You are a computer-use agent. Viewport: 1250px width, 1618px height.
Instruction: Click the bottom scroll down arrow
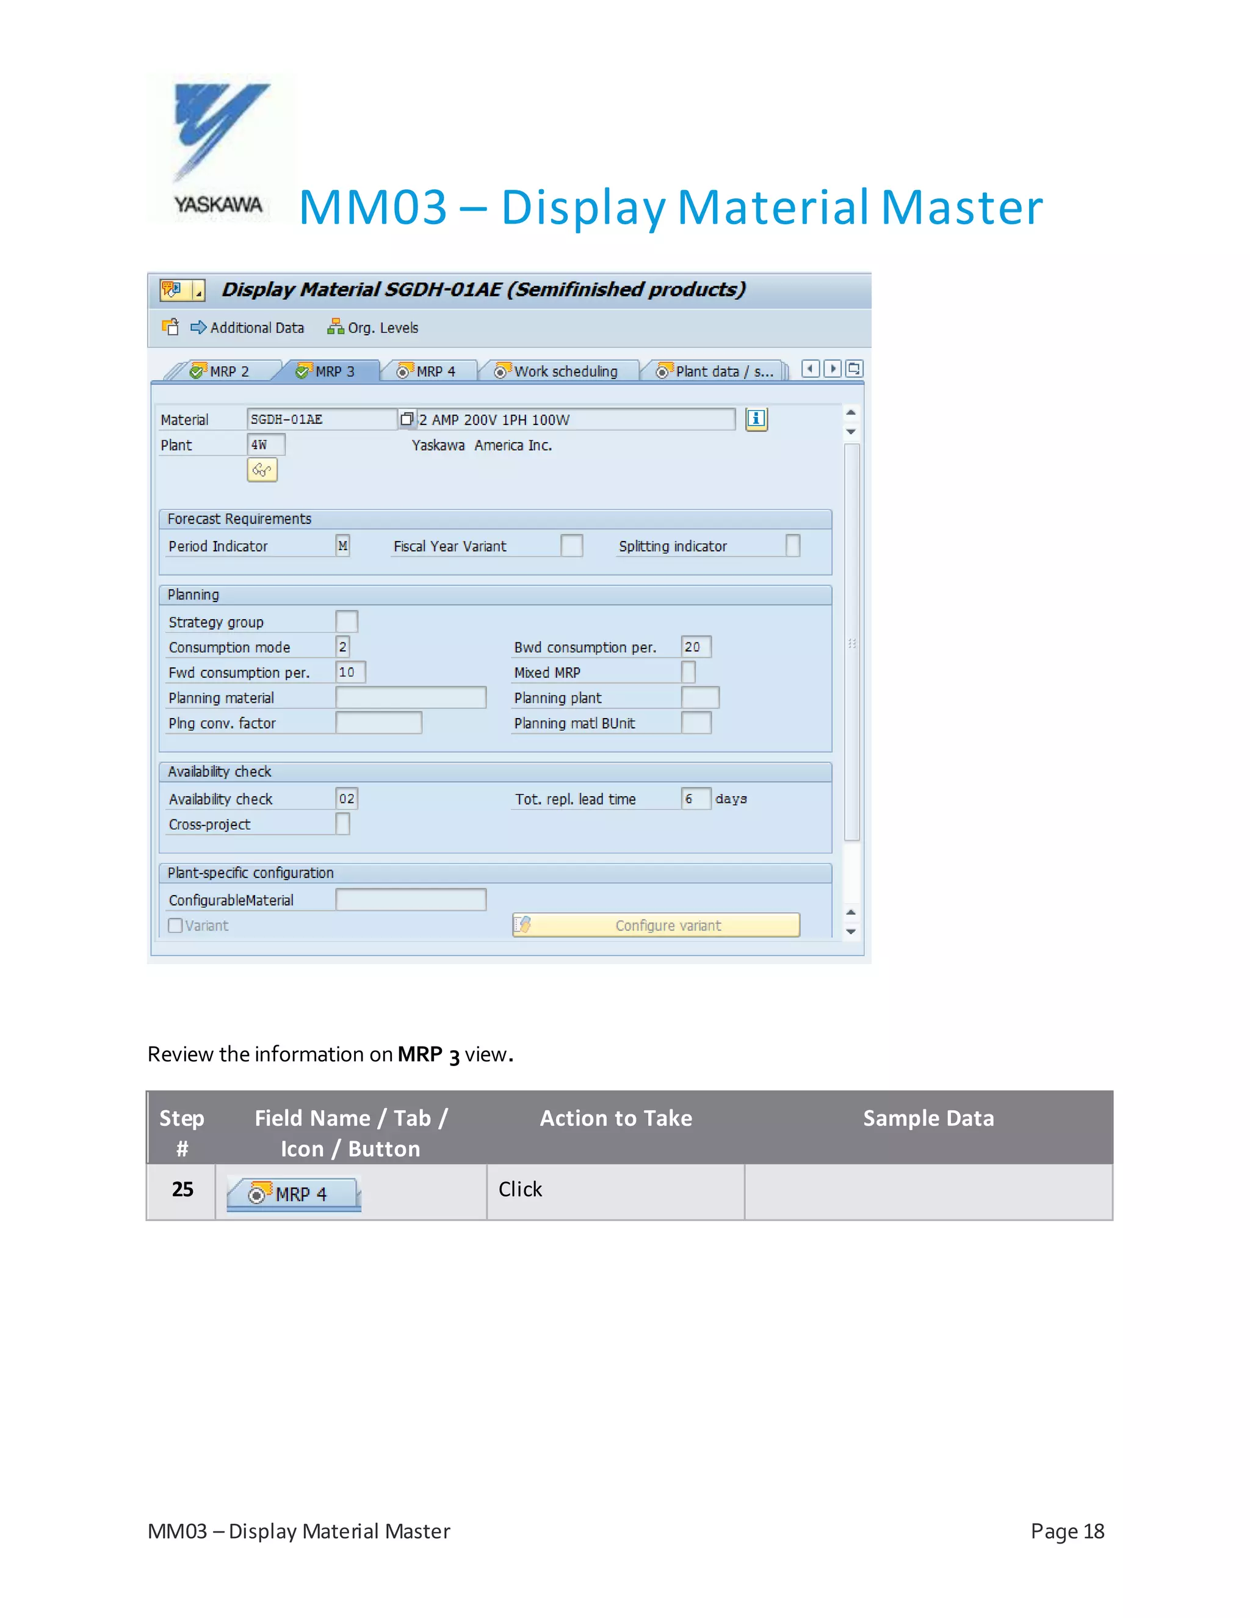tap(851, 931)
